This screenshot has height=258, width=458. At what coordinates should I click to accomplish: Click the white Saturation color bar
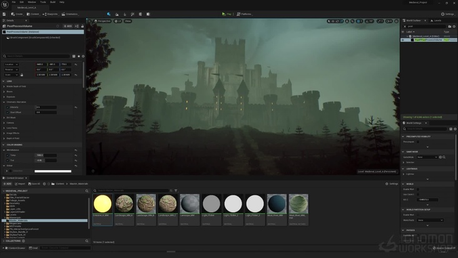coord(53,171)
